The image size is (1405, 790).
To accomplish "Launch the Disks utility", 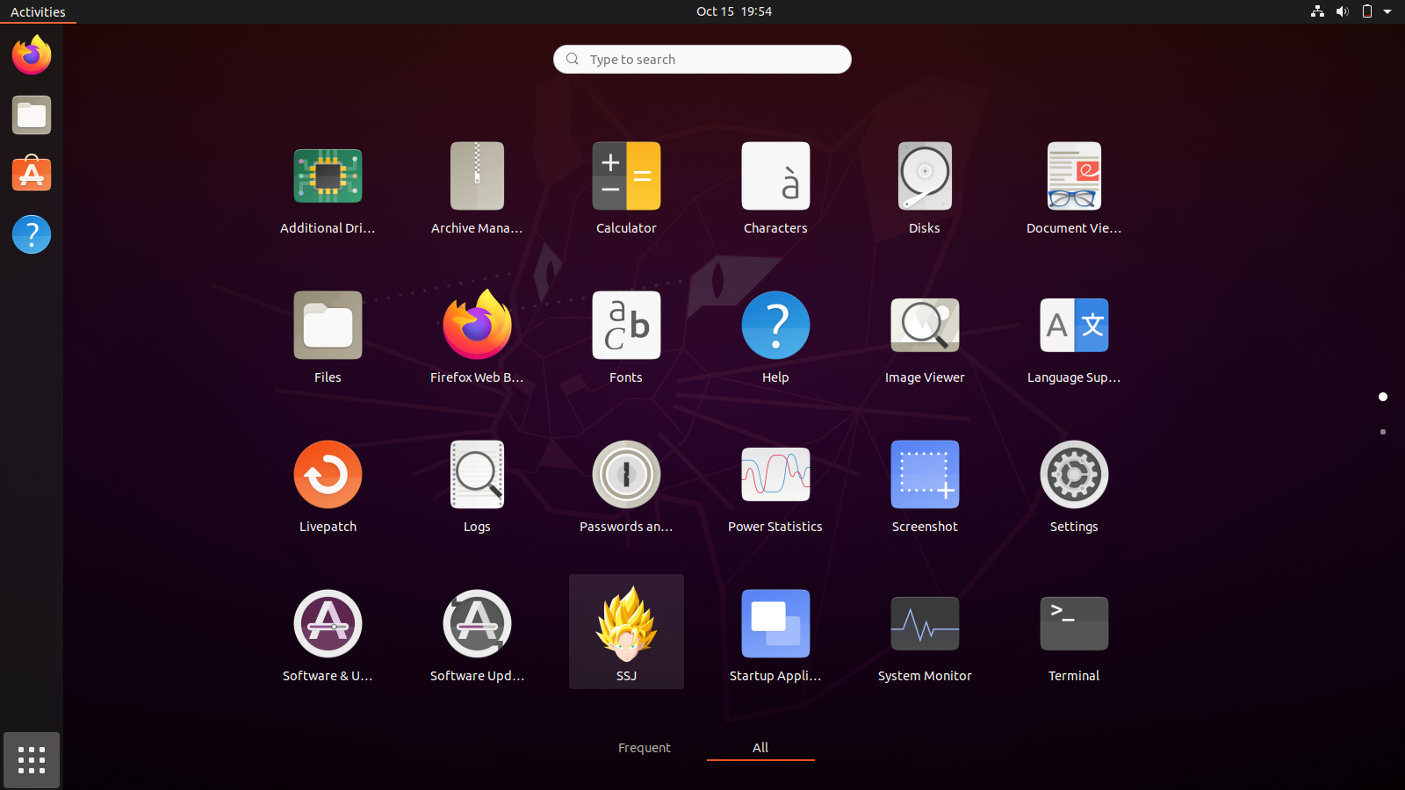I will click(x=925, y=189).
